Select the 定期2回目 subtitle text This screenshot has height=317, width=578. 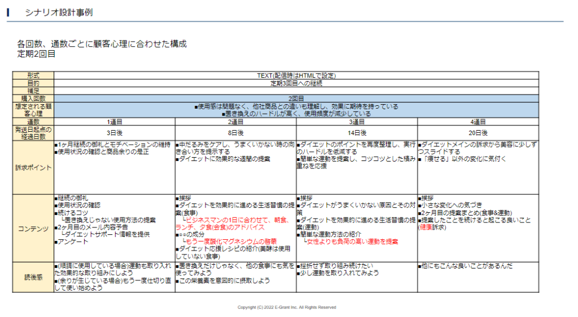36,54
